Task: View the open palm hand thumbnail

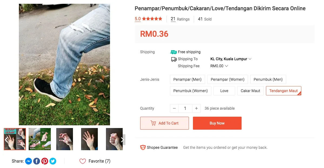Action: click(x=89, y=139)
